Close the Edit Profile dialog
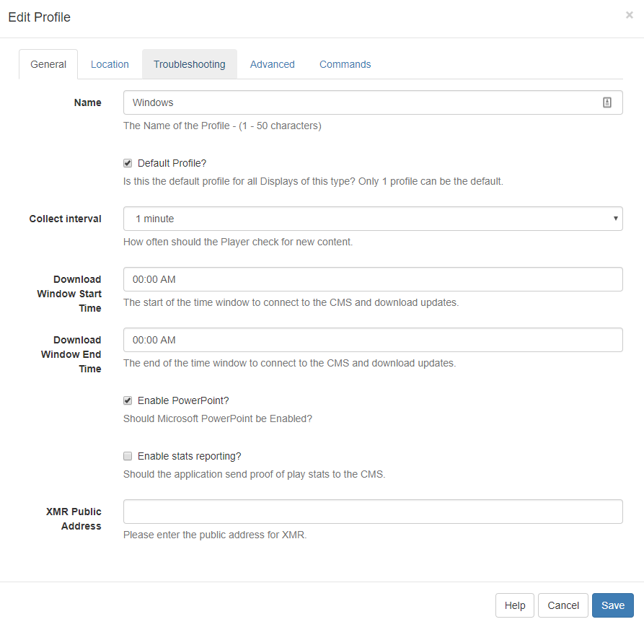 tap(629, 14)
